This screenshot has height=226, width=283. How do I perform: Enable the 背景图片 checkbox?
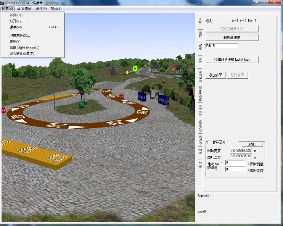click(209, 142)
